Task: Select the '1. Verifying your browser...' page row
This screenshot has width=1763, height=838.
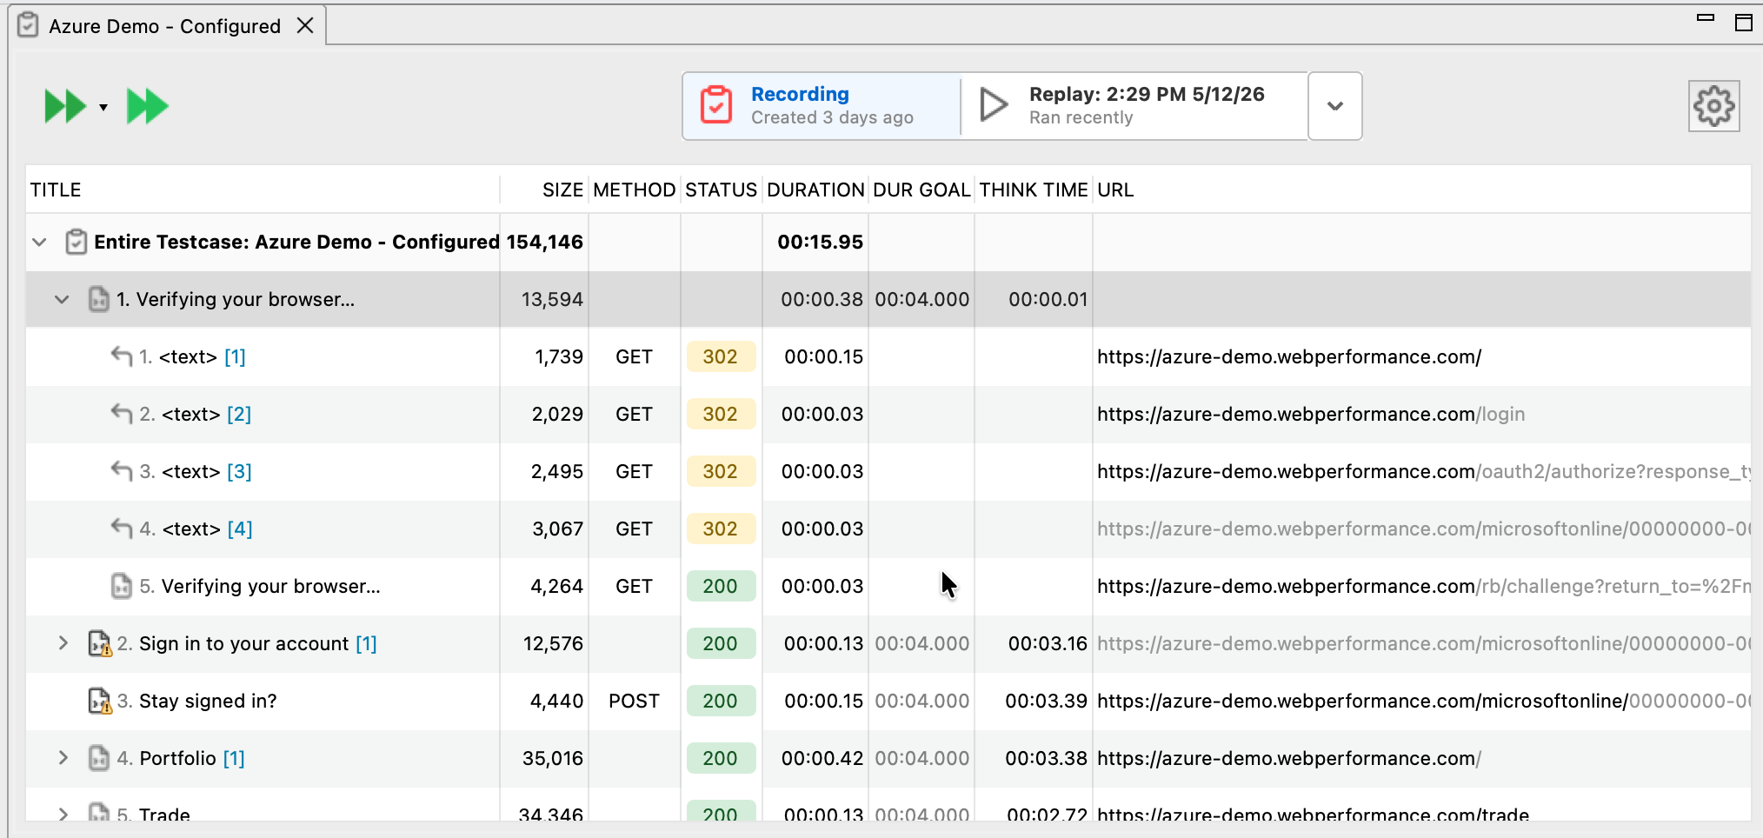Action: 888,299
